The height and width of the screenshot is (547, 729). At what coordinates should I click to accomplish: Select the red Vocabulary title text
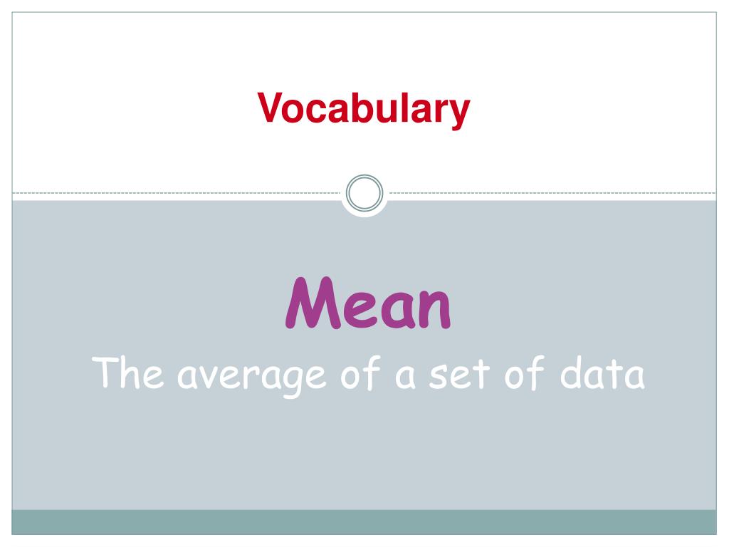tap(364, 109)
